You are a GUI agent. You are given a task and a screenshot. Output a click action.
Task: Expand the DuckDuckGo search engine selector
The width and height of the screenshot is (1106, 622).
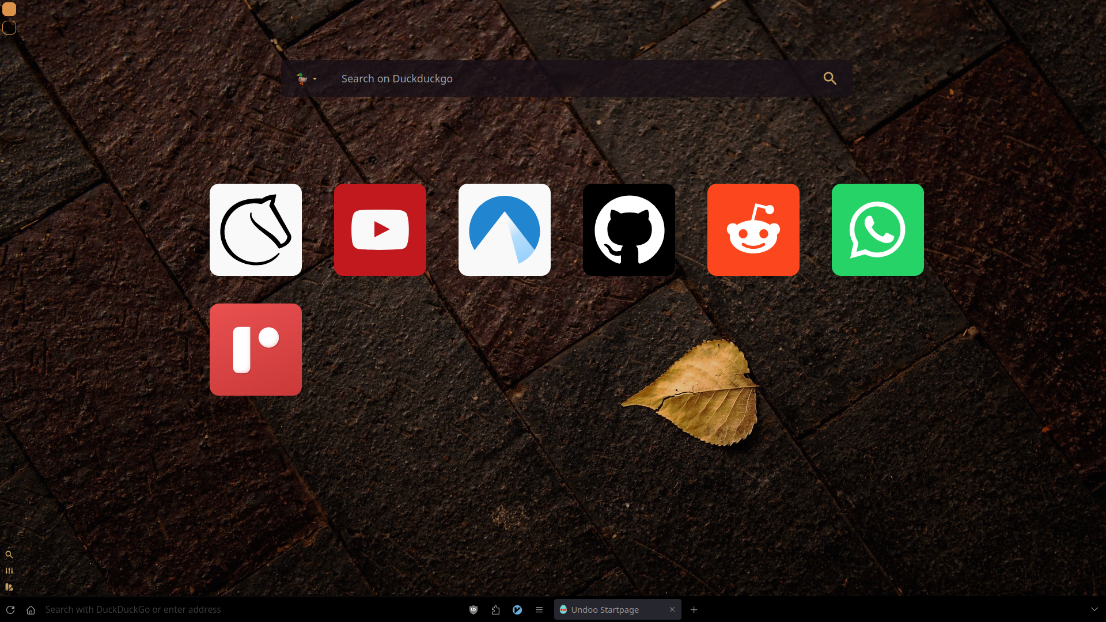pos(307,78)
